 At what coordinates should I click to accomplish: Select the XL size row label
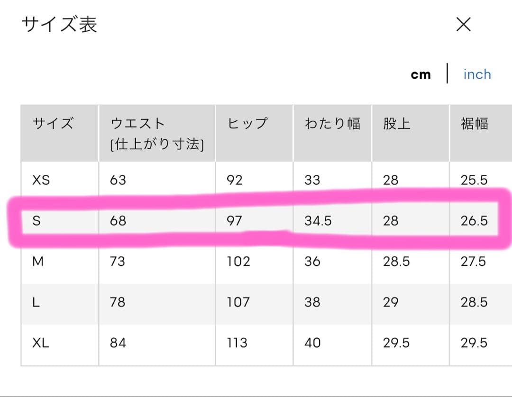[41, 343]
